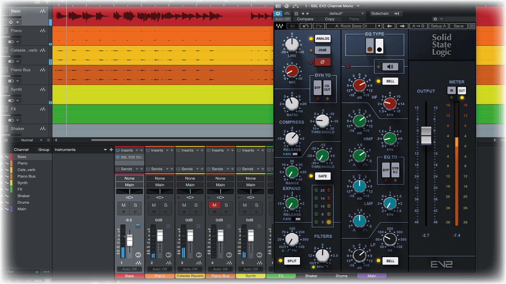Image resolution: width=506 pixels, height=284 pixels.
Task: Add new instrument with plus icon
Action: coord(111,149)
